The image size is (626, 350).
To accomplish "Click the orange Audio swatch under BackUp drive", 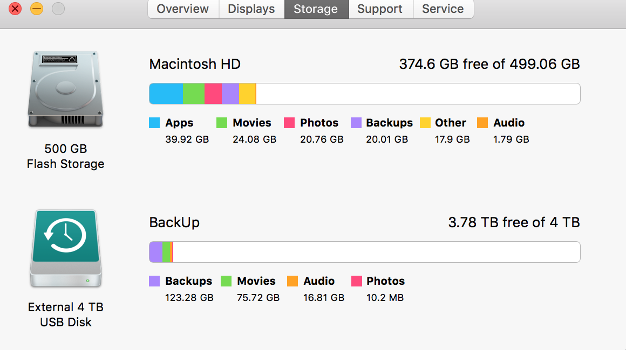I will point(292,281).
